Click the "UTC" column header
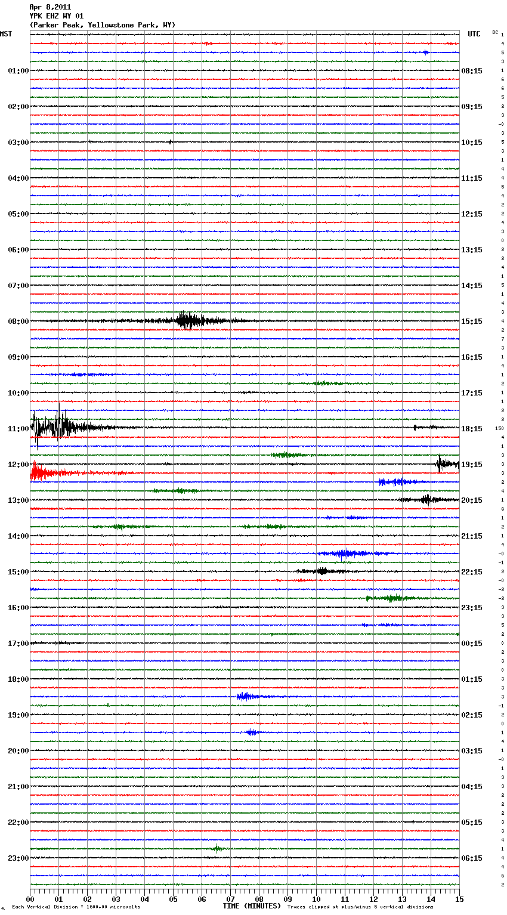 click(x=474, y=34)
